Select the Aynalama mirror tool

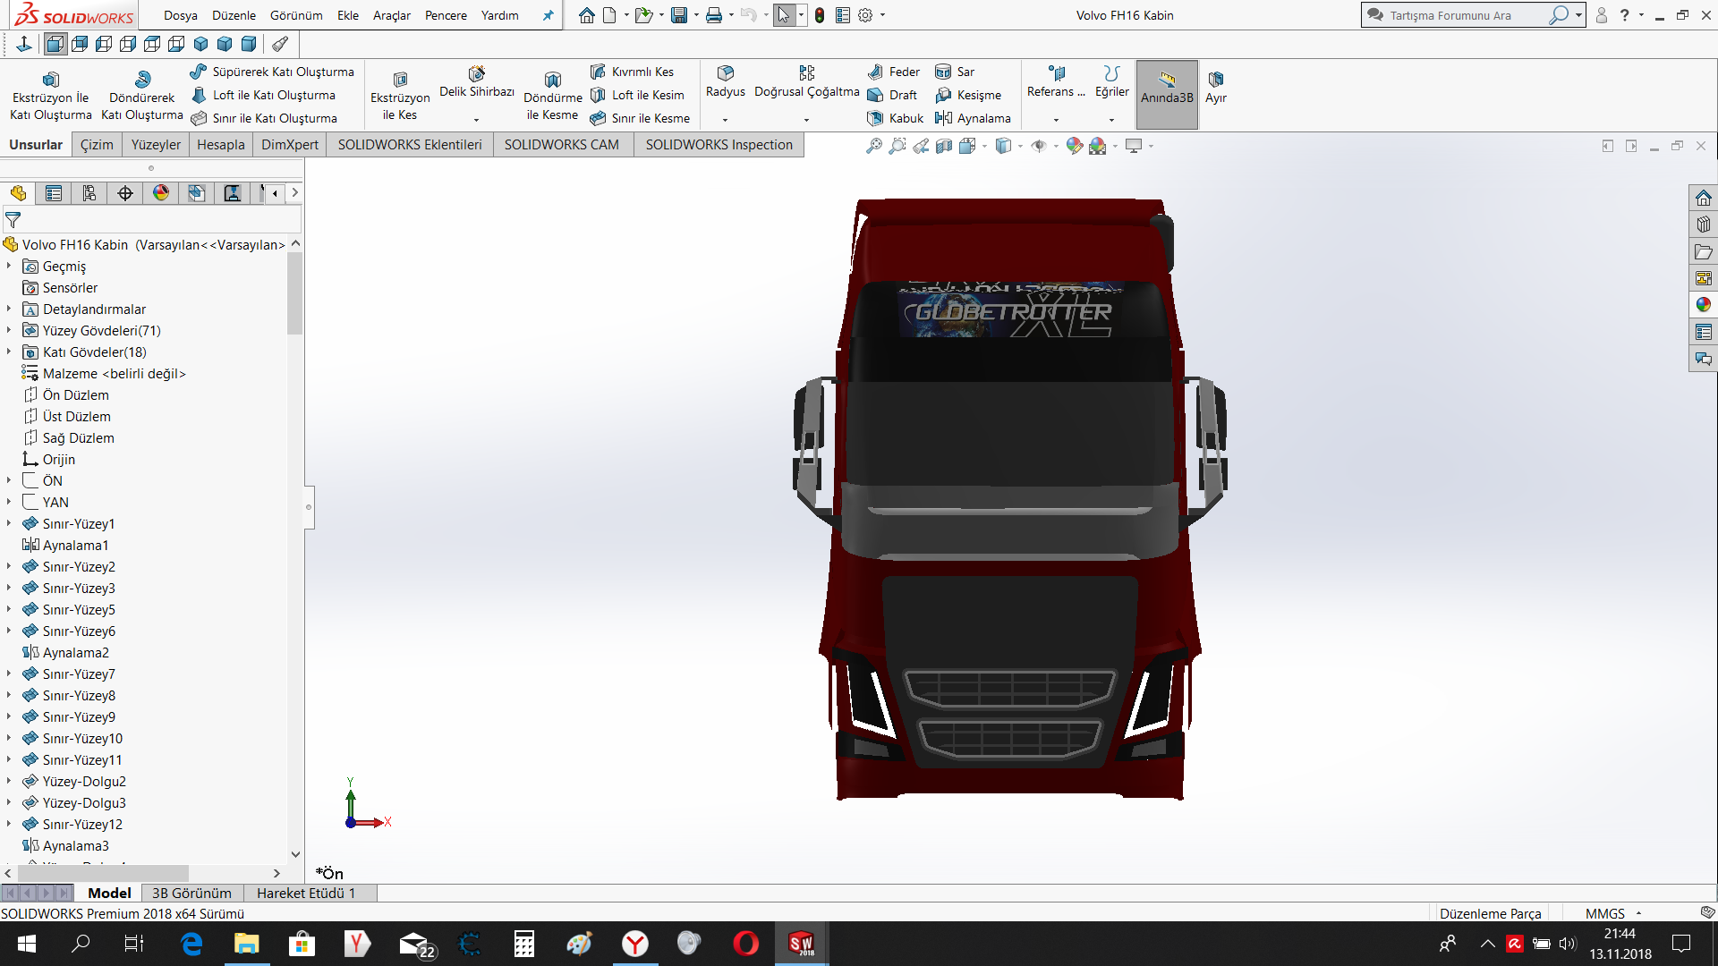973,118
